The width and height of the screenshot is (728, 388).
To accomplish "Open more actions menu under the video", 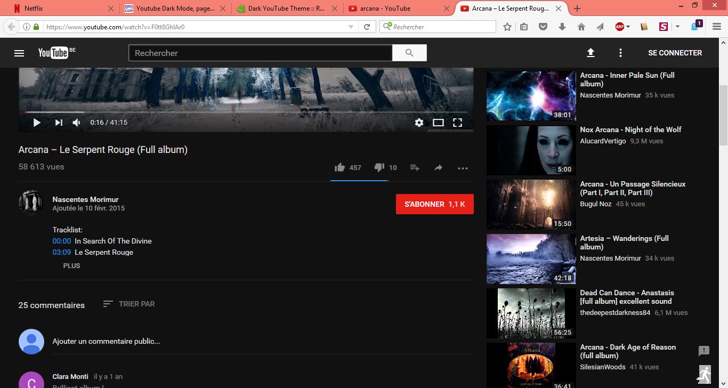I will point(463,168).
